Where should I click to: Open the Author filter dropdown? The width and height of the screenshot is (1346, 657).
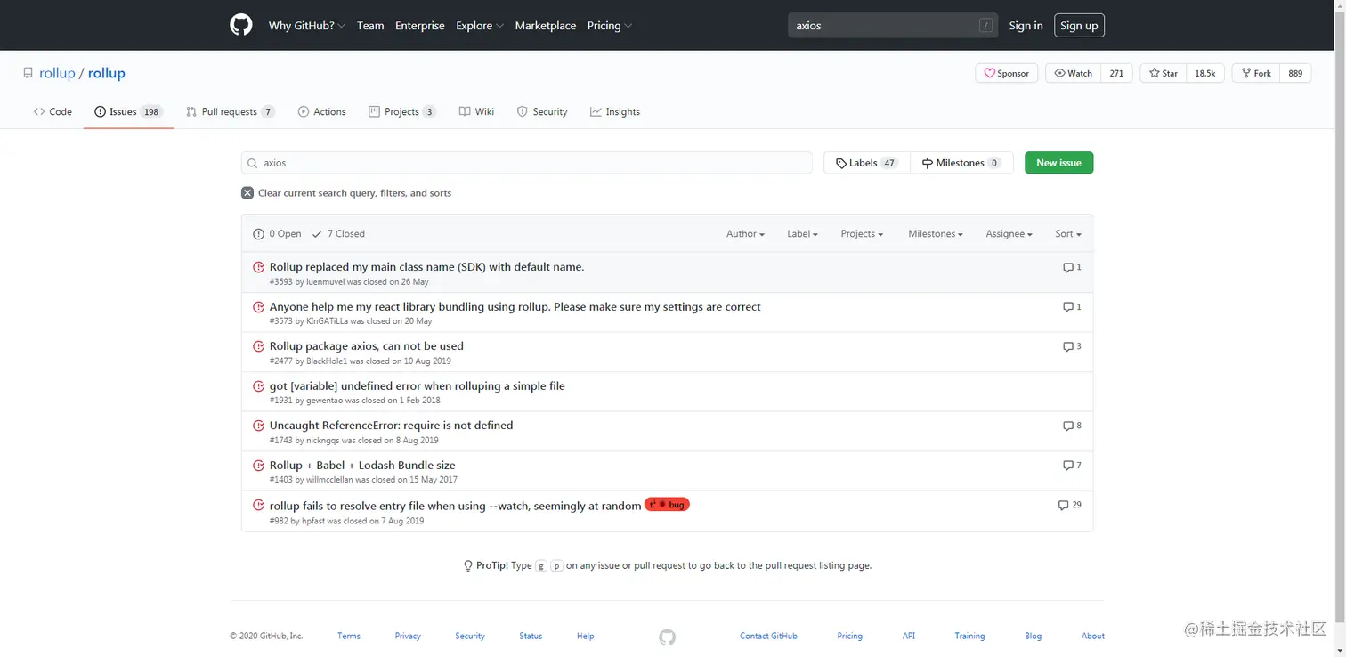745,233
